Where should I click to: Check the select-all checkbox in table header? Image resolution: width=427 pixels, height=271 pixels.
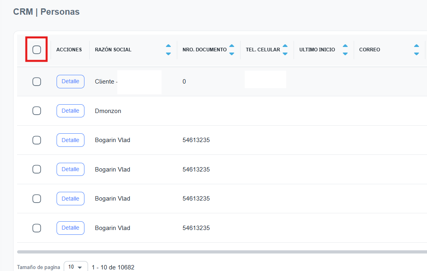pyautogui.click(x=37, y=50)
